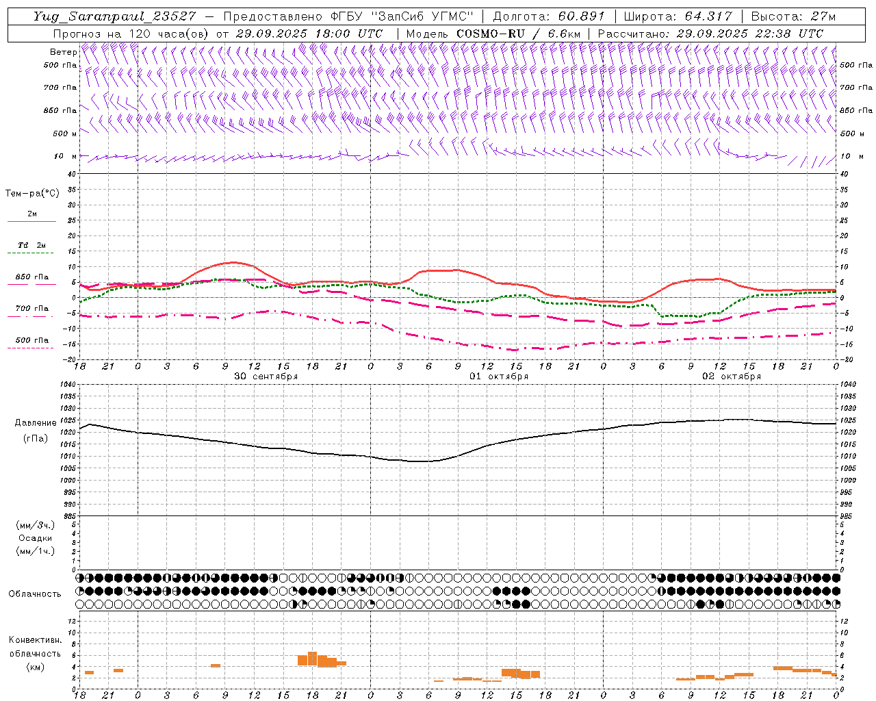Click the Облачность row label
The width and height of the screenshot is (876, 701).
pyautogui.click(x=35, y=594)
